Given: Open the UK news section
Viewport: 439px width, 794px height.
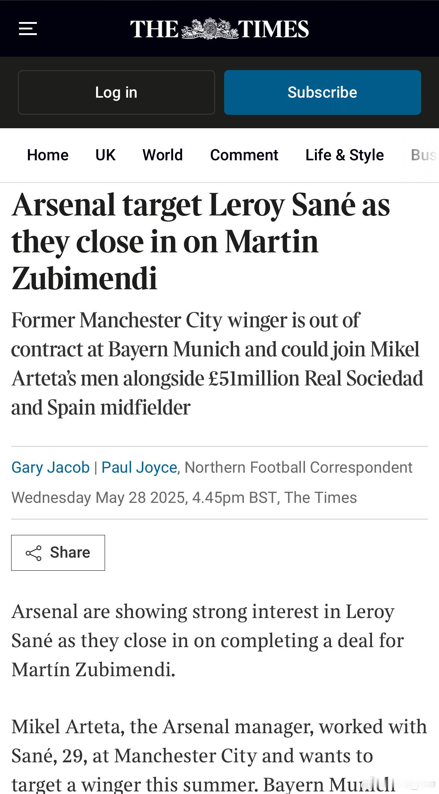Looking at the screenshot, I should coord(105,155).
